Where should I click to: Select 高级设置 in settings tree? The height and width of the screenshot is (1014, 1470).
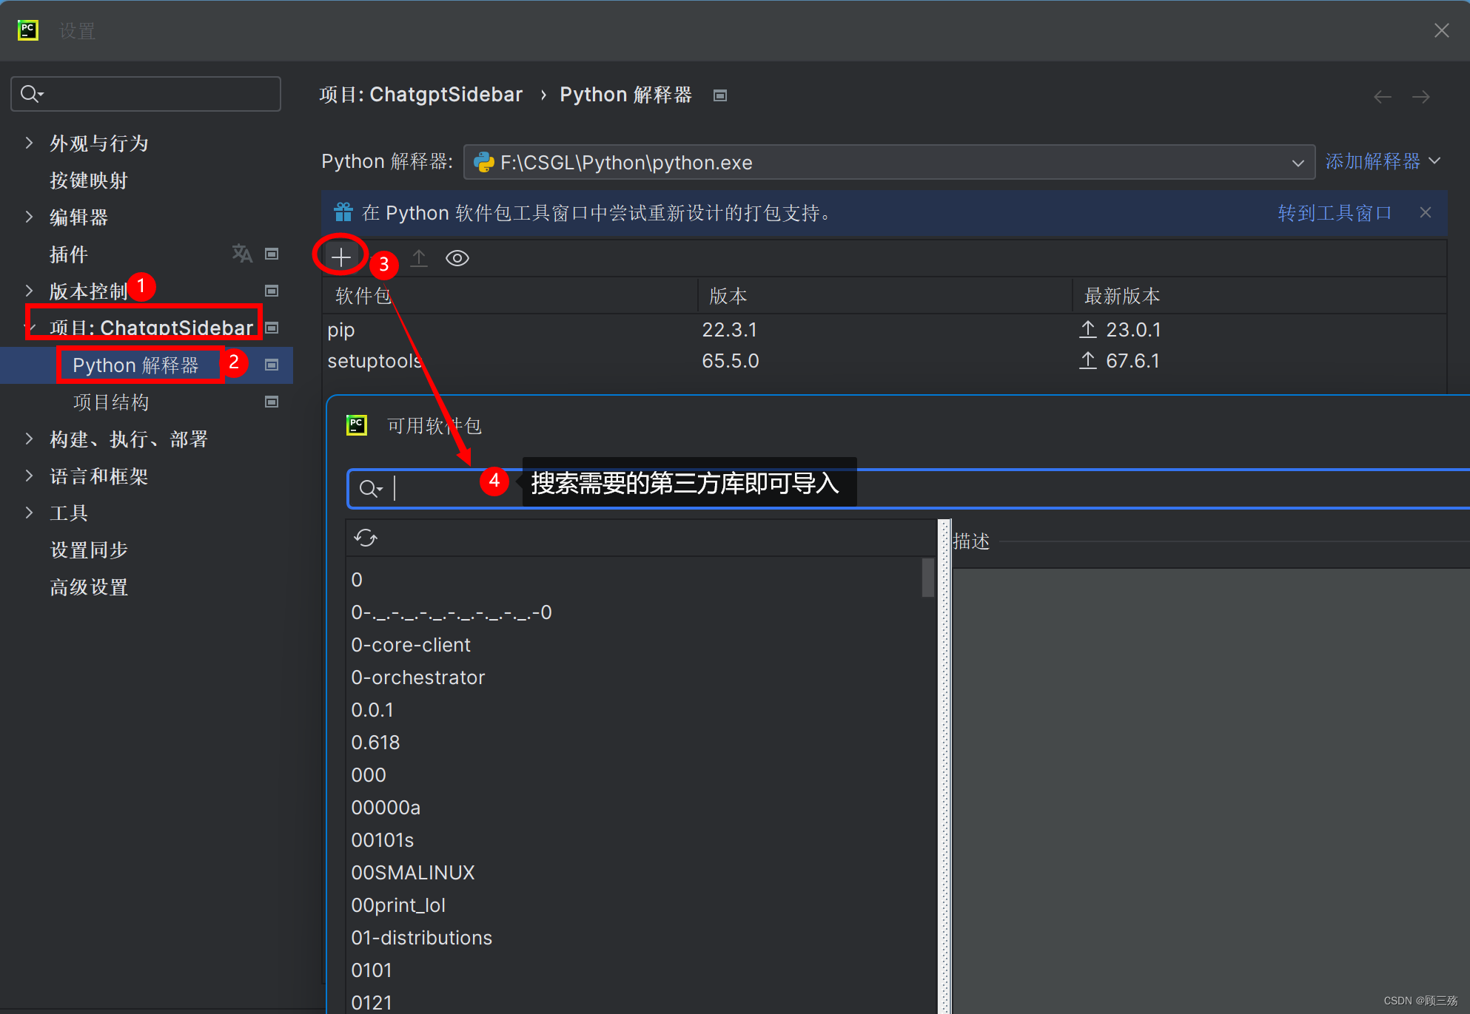(89, 587)
